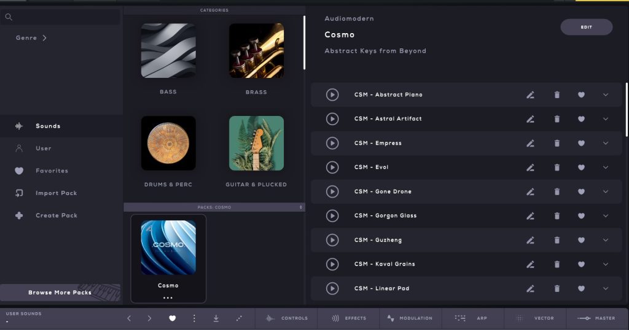The width and height of the screenshot is (629, 330).
Task: Open the Packs: Cosmo sort dropdown
Action: [301, 207]
